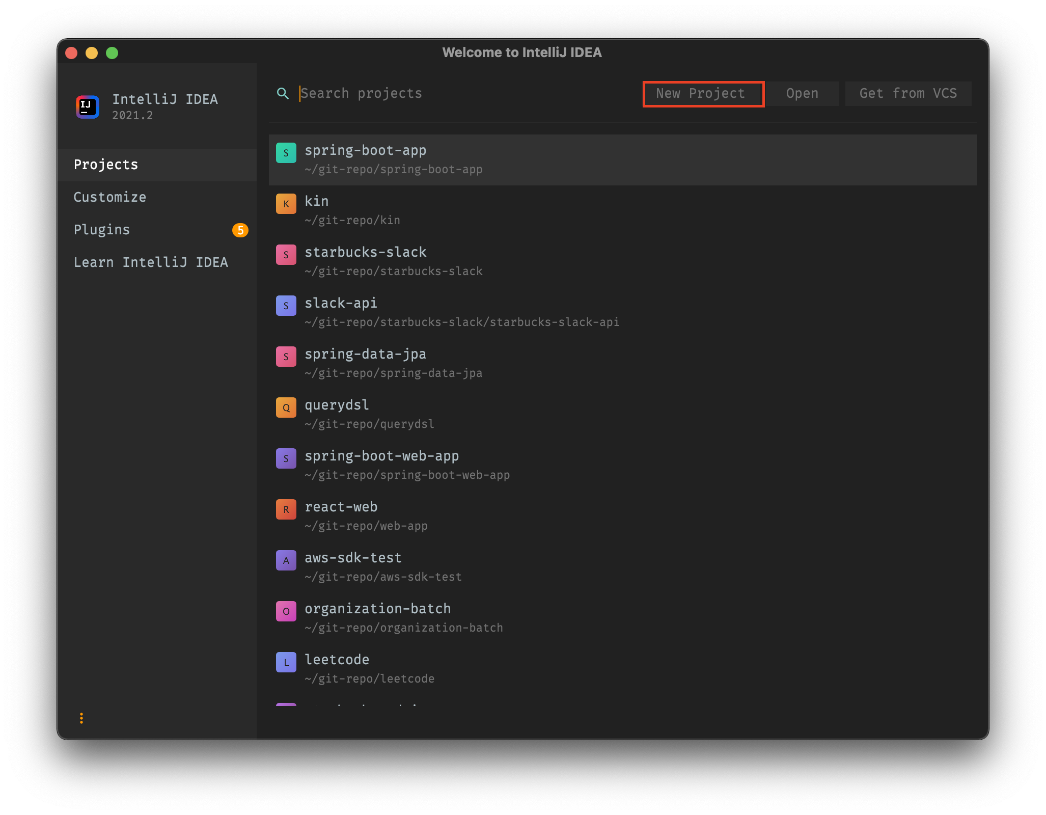The height and width of the screenshot is (815, 1046).
Task: Focus the Search projects field
Action: (x=458, y=94)
